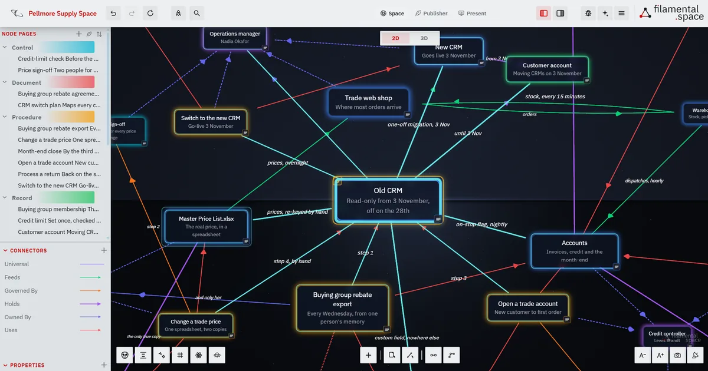
Task: Click the leaf icon in Node Pages header
Action: point(89,34)
